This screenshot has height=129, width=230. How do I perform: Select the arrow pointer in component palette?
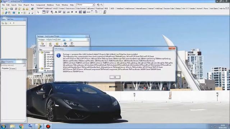(38, 12)
